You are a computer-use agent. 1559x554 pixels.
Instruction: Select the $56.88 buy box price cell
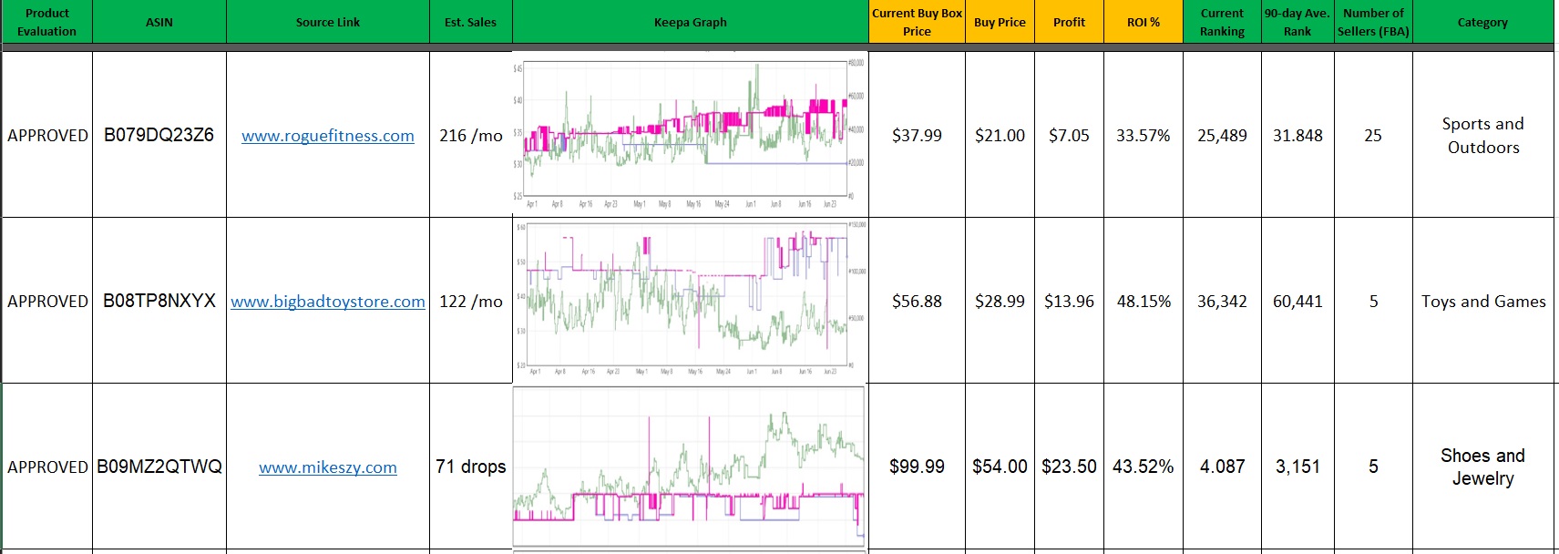click(917, 301)
